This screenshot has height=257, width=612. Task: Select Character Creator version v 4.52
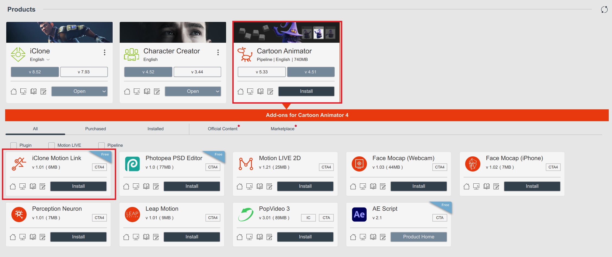click(x=148, y=72)
